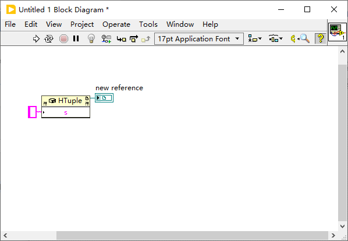Click the horizontal scrollbar left arrow
This screenshot has height=241, width=348.
click(5, 235)
